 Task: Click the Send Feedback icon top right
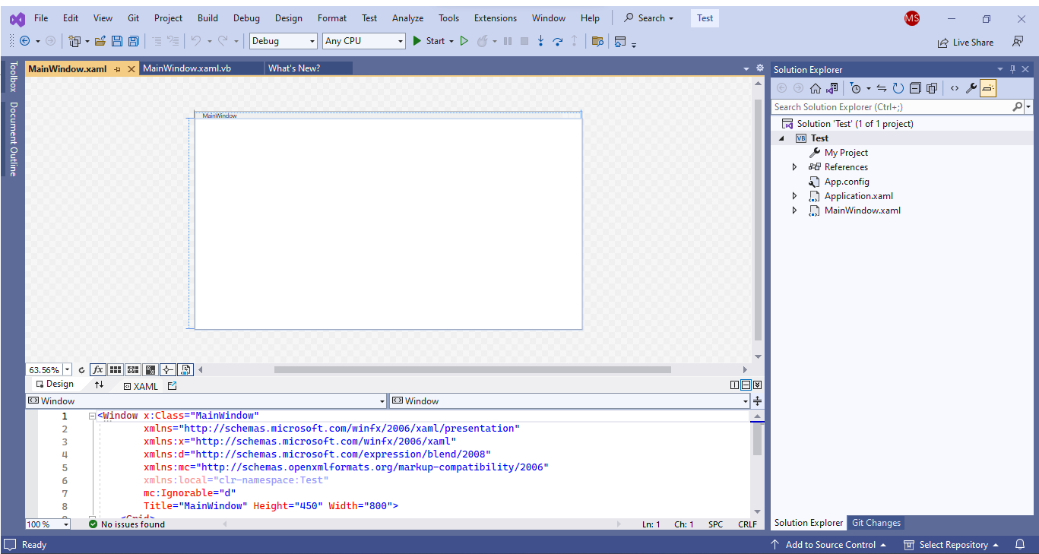1018,42
